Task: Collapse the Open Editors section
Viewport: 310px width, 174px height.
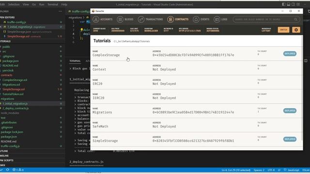Action: 7,17
